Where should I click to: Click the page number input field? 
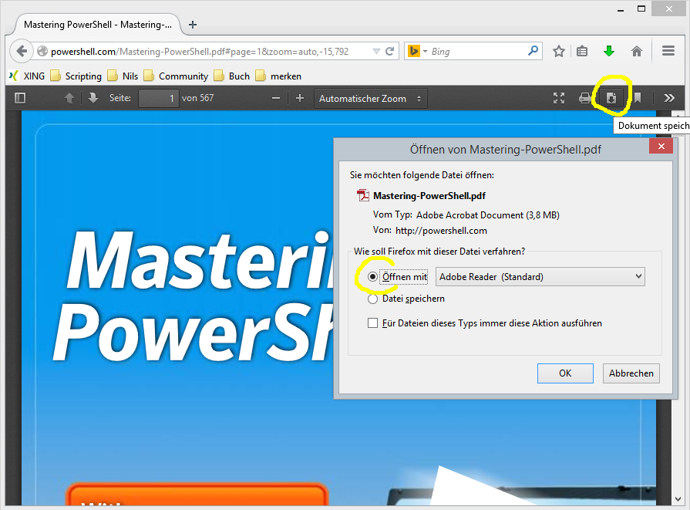click(x=158, y=98)
